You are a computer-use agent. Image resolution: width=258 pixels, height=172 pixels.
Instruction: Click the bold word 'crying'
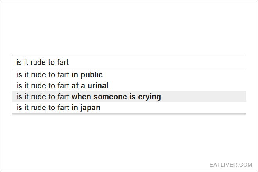pos(149,97)
